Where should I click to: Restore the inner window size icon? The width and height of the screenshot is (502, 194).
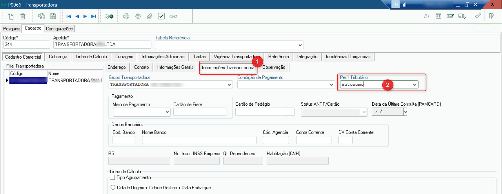click(x=467, y=4)
